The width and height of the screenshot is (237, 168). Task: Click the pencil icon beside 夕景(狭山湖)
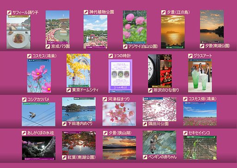(x=105, y=133)
